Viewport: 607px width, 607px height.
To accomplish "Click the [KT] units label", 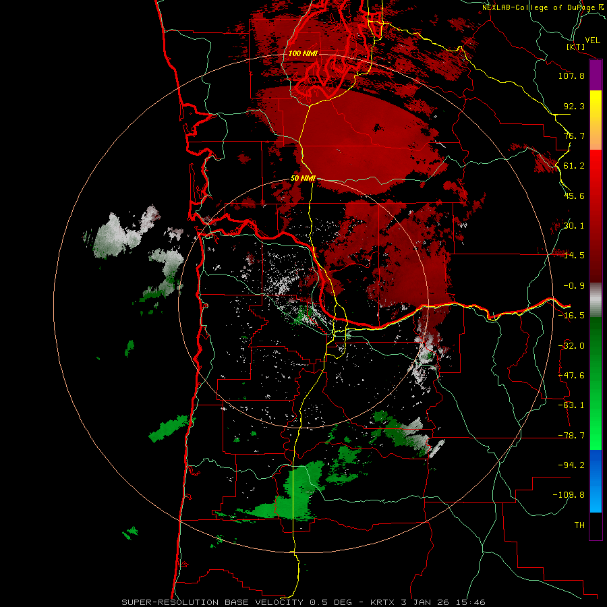I will click(576, 47).
